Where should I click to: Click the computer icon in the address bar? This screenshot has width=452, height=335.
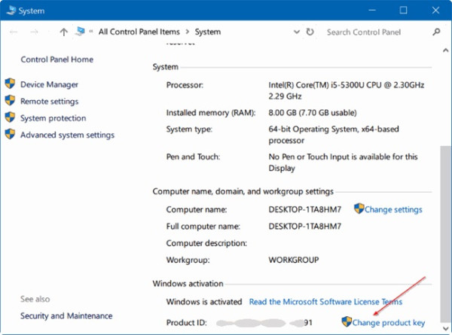80,31
